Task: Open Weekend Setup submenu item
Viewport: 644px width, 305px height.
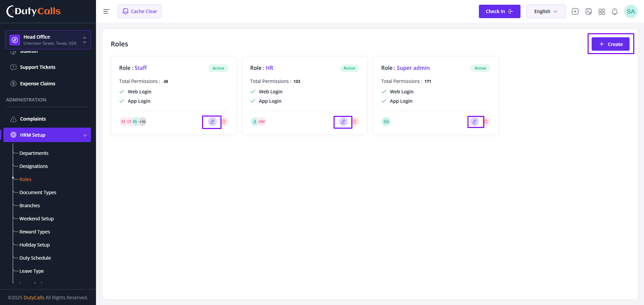Action: (x=37, y=219)
